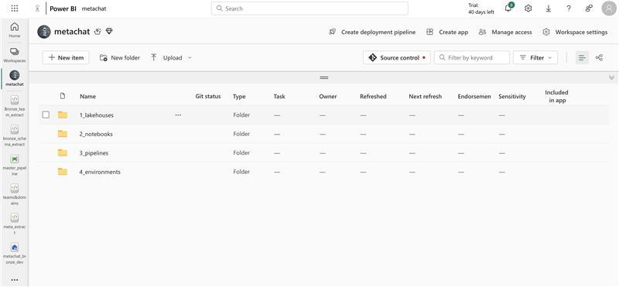This screenshot has height=287, width=619.
Task: Click the Included in app column header
Action: pos(556,97)
